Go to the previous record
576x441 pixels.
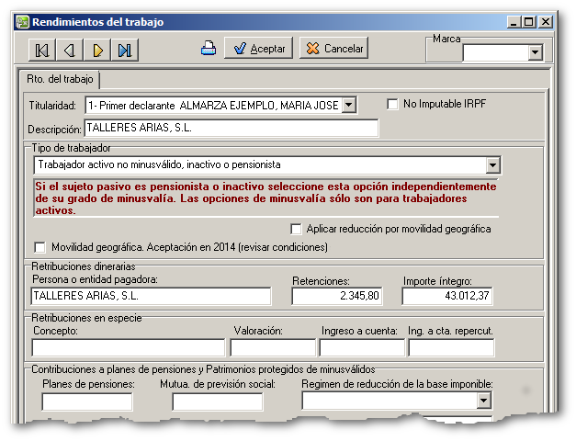point(70,50)
